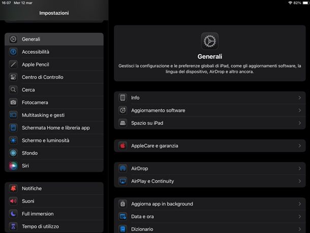Viewport: 310px width, 233px height.
Task: Click the Full immersion moon icon
Action: (13, 214)
